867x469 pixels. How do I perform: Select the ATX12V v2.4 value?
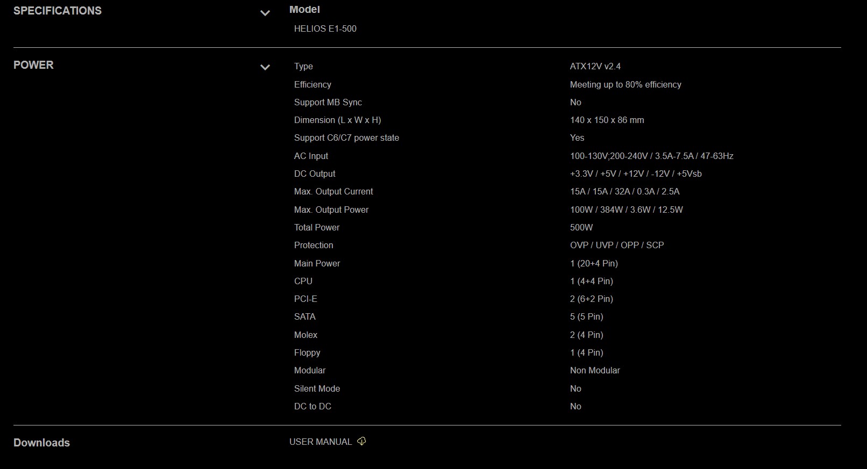[x=595, y=67]
